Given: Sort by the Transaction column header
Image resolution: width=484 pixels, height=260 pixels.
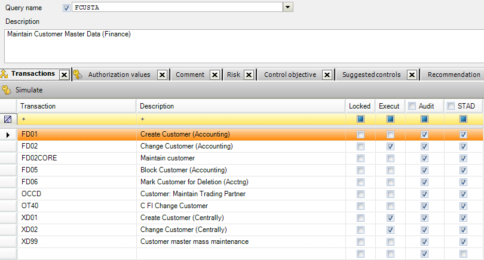Looking at the screenshot, I should [x=76, y=106].
